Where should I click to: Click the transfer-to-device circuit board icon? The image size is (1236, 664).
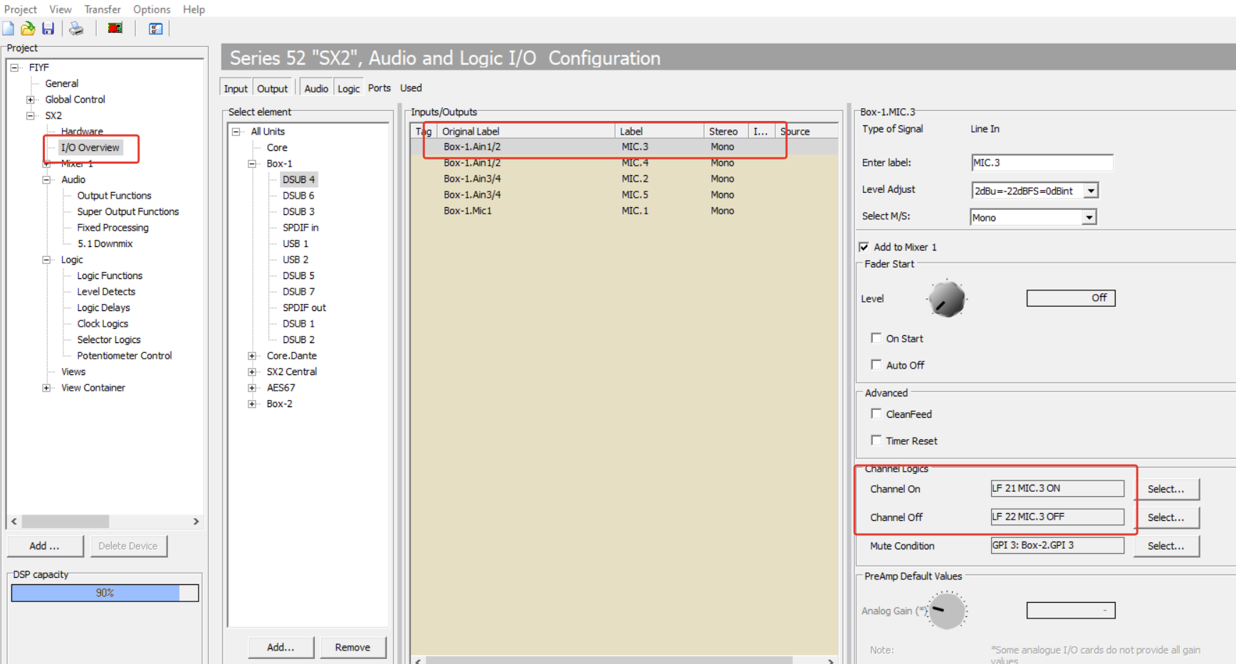[115, 28]
